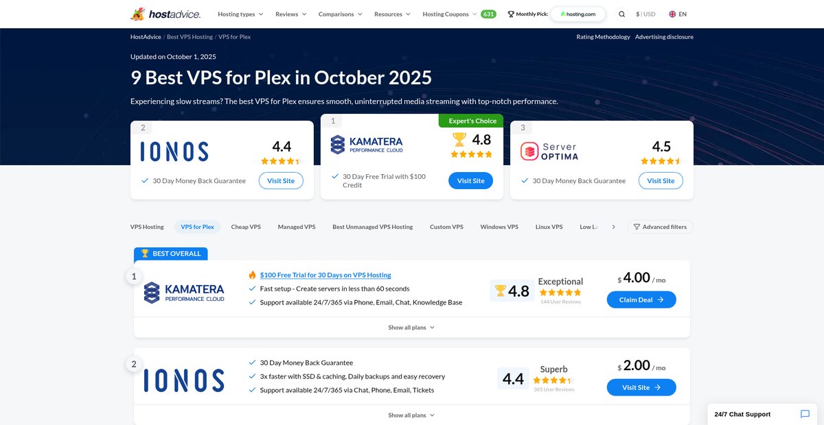The width and height of the screenshot is (824, 425).
Task: Click the UK flag language icon
Action: 672,14
